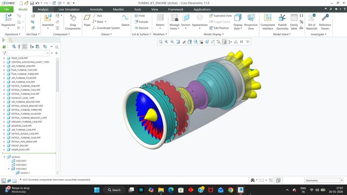Viewport: 347px width, 195px height.
Task: Collapse the Sections tree node
Action: point(4,157)
